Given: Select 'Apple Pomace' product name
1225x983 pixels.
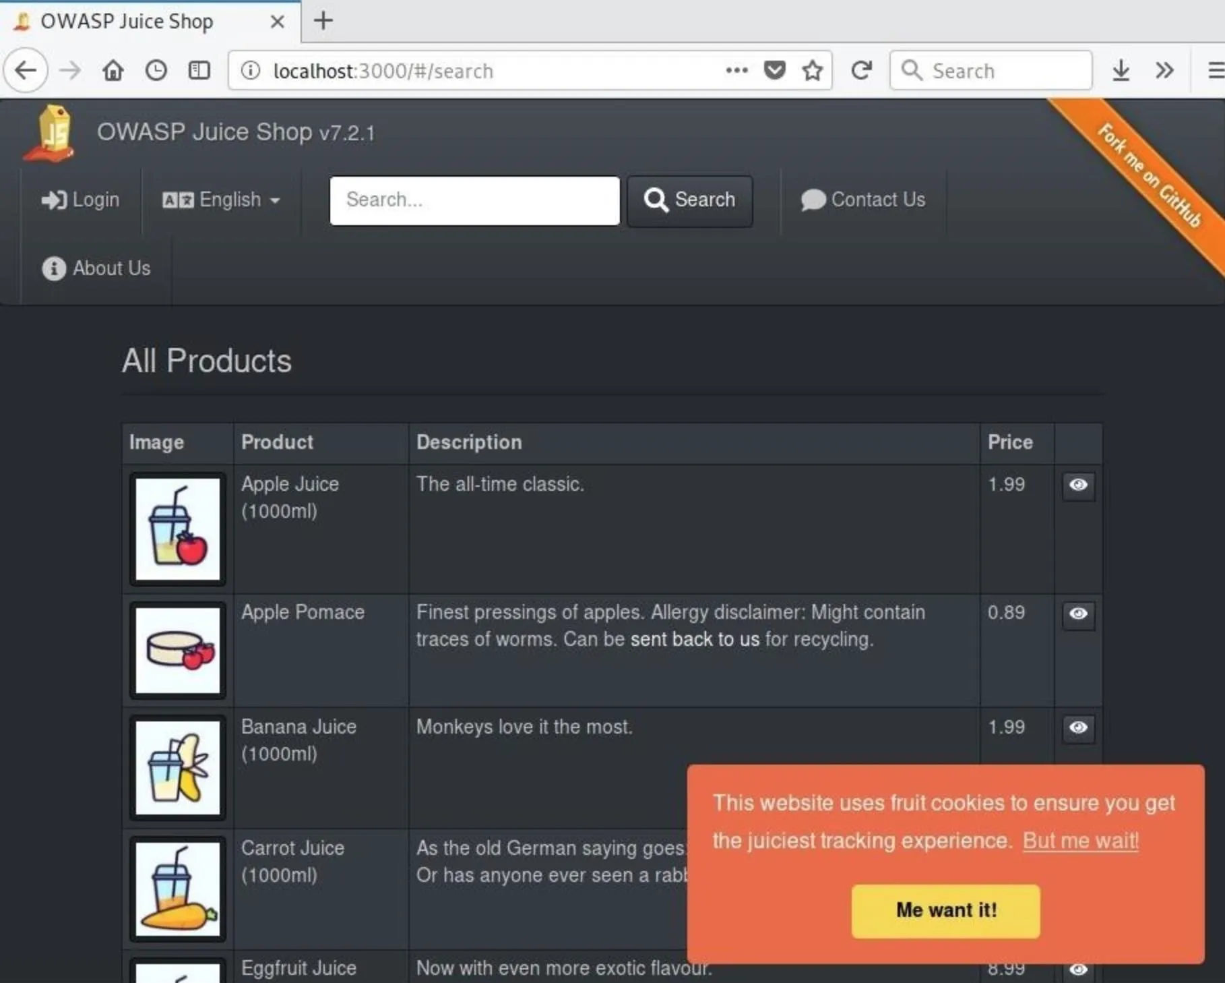Looking at the screenshot, I should 303,612.
